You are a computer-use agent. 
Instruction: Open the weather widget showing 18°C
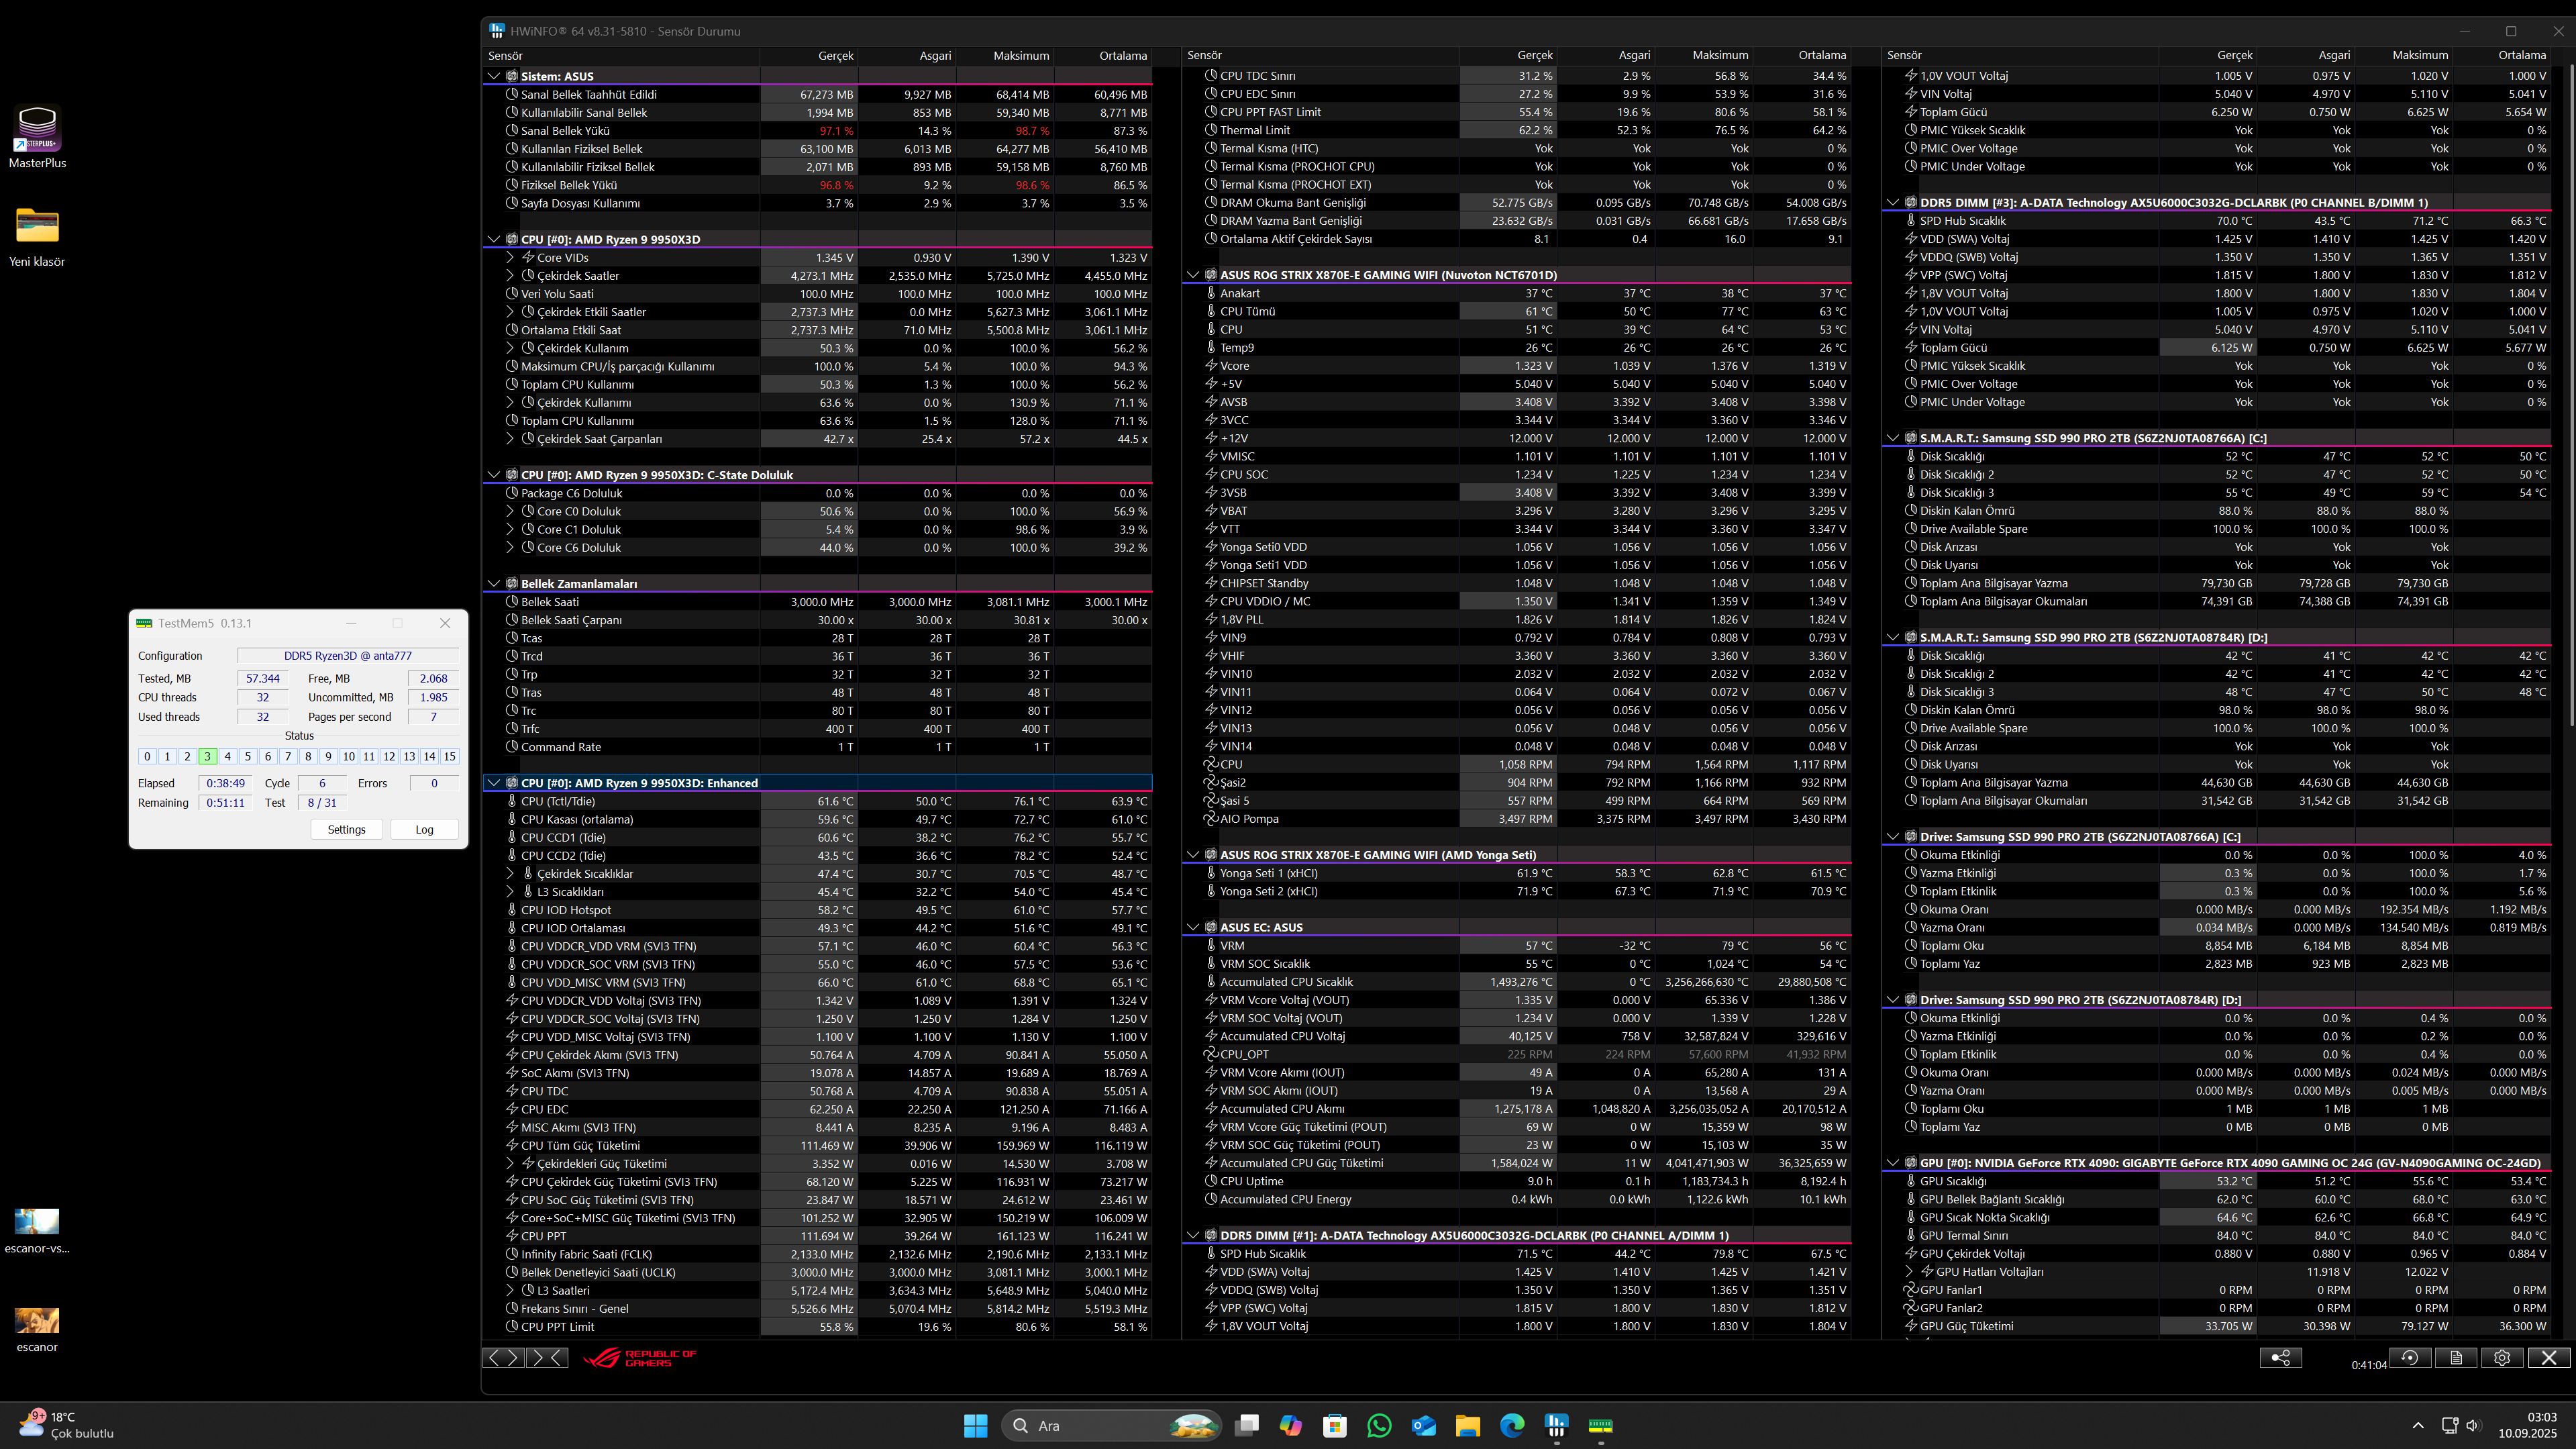click(x=66, y=1425)
